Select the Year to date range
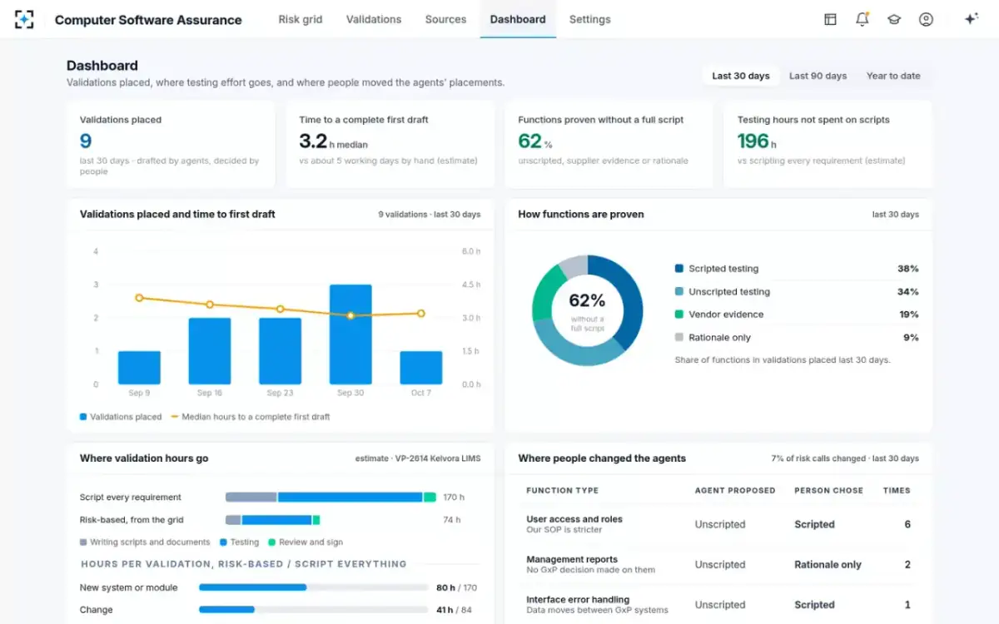Image resolution: width=999 pixels, height=624 pixels. (893, 76)
